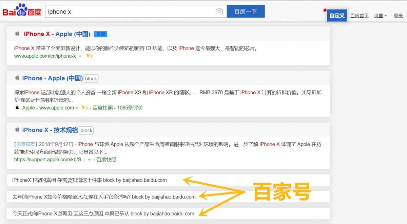The width and height of the screenshot is (407, 224).
Task: Open result title iPhone X - 技术规格
Action: (x=50, y=130)
